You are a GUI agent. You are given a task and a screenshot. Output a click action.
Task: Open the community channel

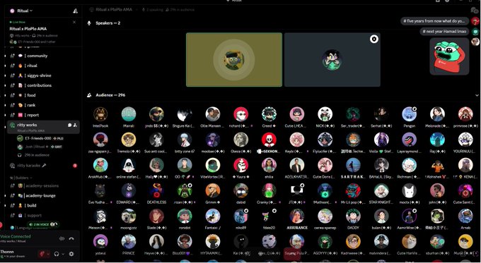click(x=42, y=56)
